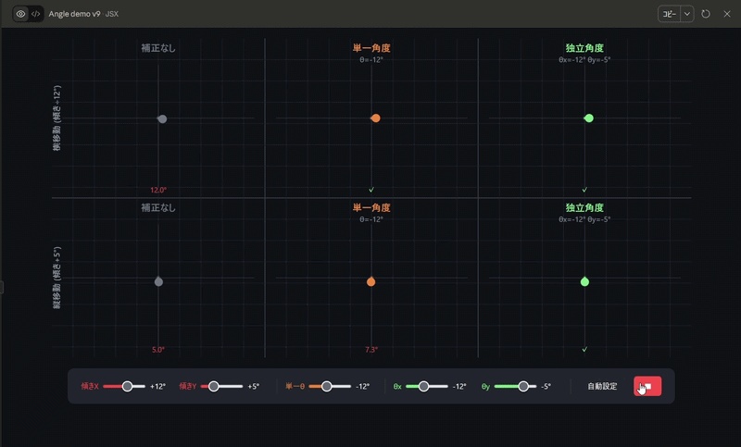Move the orange 単一θ slider handle
Screen dimensions: 741x447
point(327,386)
